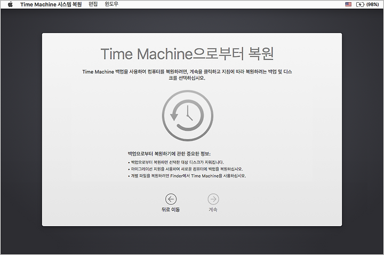Click the 백업으로부터 복원하기에 관한 중요한 정보 heading
Image resolution: width=384 pixels, height=255 pixels.
(169, 154)
